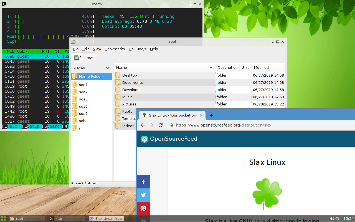Select the Downloads folder
This screenshot has width=355, height=222.
[132, 90]
